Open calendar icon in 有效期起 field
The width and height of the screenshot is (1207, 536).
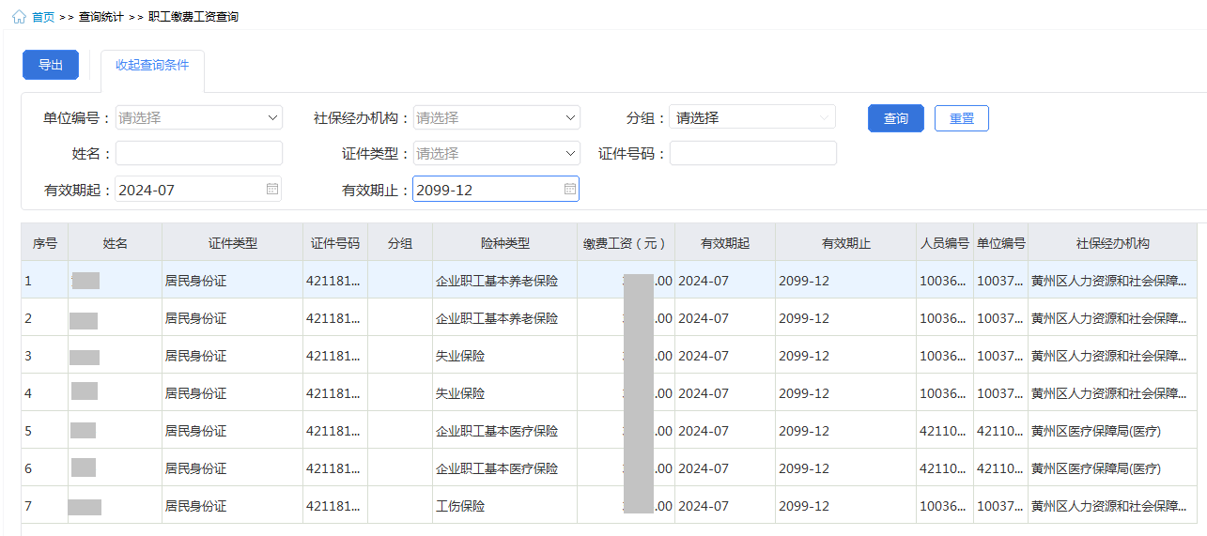(272, 189)
